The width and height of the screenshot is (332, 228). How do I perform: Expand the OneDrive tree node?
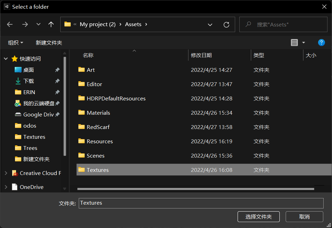tap(6, 187)
